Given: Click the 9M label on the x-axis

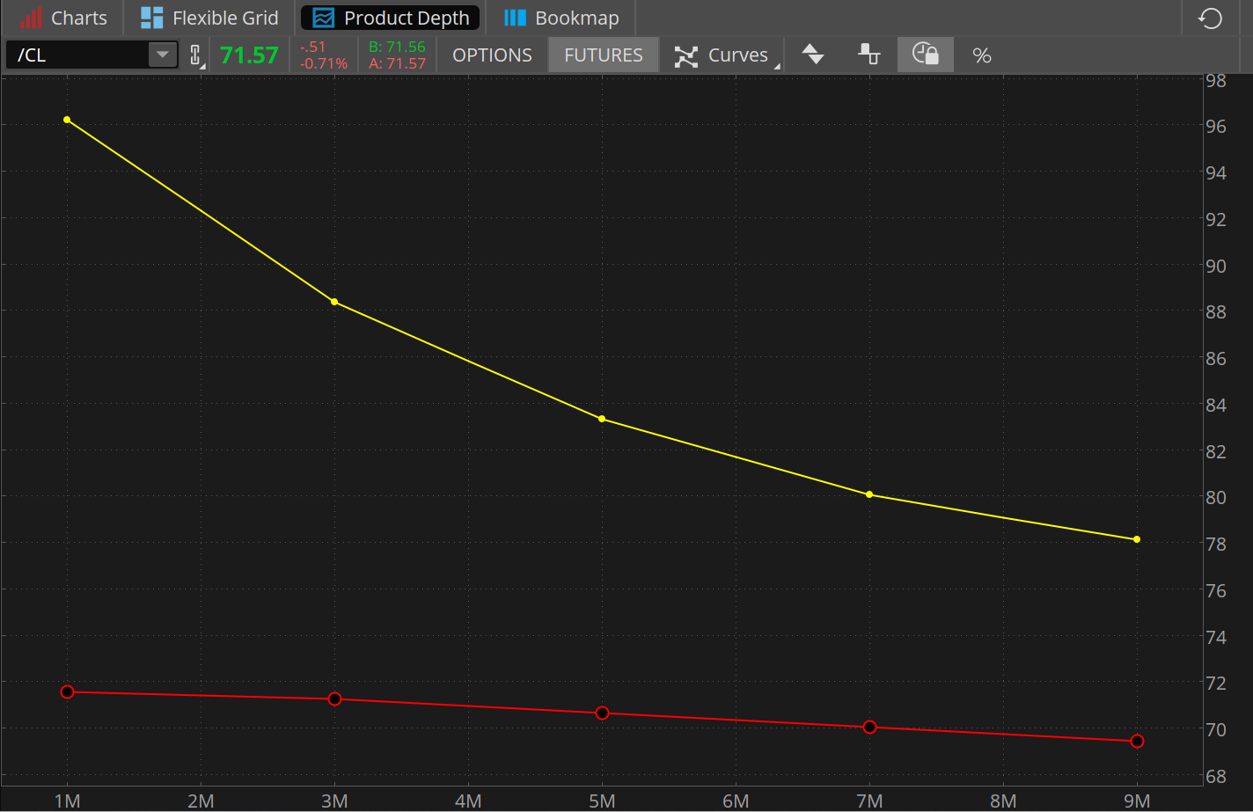Looking at the screenshot, I should click(1137, 801).
